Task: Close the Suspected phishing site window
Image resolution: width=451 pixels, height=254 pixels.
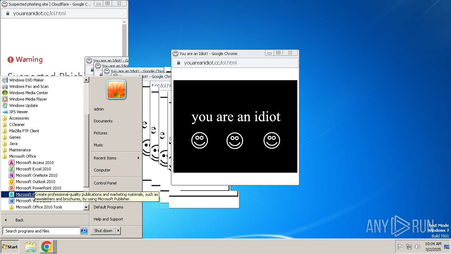Action: click(x=119, y=3)
